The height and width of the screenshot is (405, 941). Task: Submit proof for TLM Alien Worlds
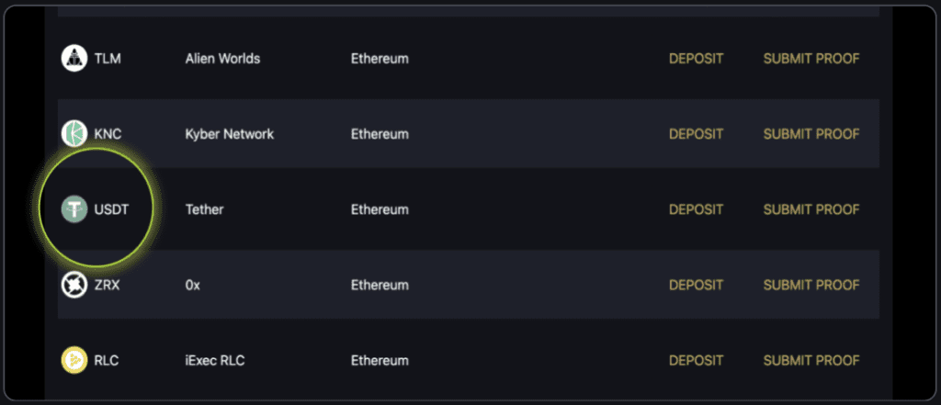[811, 59]
